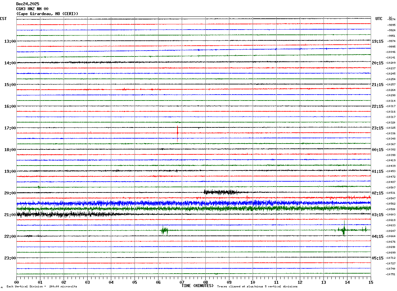Click the 02:15 UTC time label
This screenshot has height=291, width=397.
(x=378, y=193)
